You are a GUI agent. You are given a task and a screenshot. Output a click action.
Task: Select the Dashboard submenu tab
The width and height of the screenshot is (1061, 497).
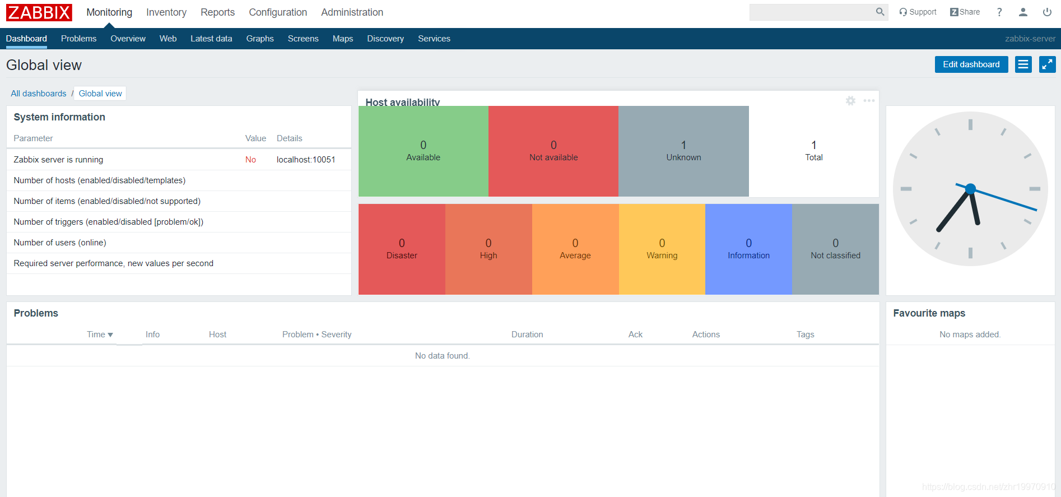point(26,39)
